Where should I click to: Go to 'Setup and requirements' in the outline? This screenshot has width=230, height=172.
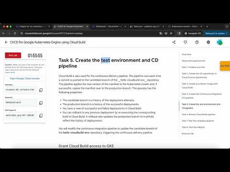click(193, 61)
